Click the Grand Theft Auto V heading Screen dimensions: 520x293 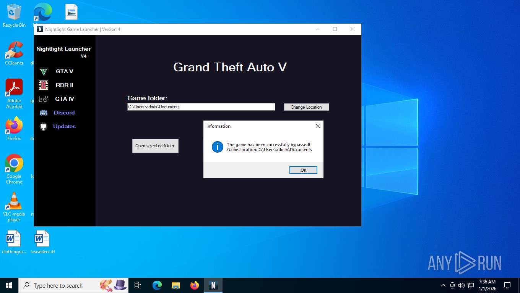230,67
